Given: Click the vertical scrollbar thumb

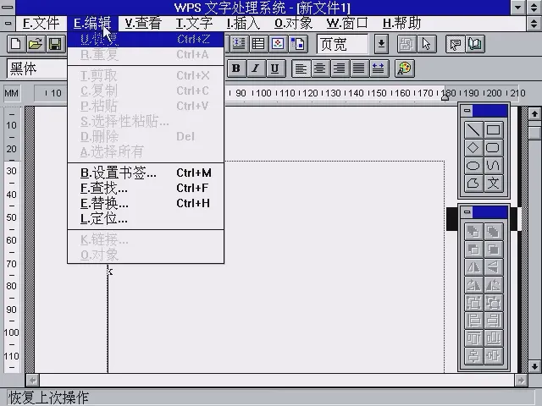Looking at the screenshot, I should pyautogui.click(x=534, y=133).
